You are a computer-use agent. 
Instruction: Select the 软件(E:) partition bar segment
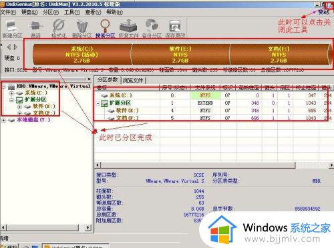pyautogui.click(x=180, y=55)
